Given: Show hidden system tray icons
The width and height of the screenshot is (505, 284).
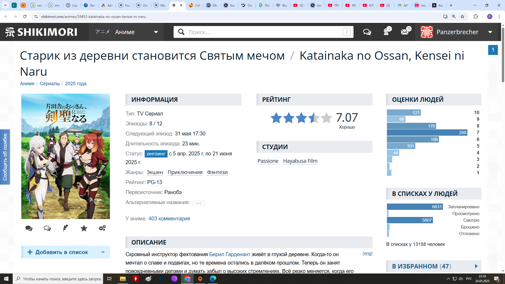Looking at the screenshot, I should pyautogui.click(x=448, y=279).
